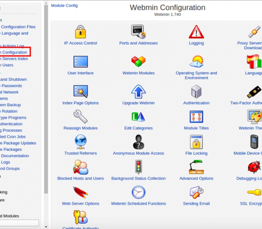Open Users and Groups in the sidebar
The image size is (262, 229).
(x=10, y=169)
